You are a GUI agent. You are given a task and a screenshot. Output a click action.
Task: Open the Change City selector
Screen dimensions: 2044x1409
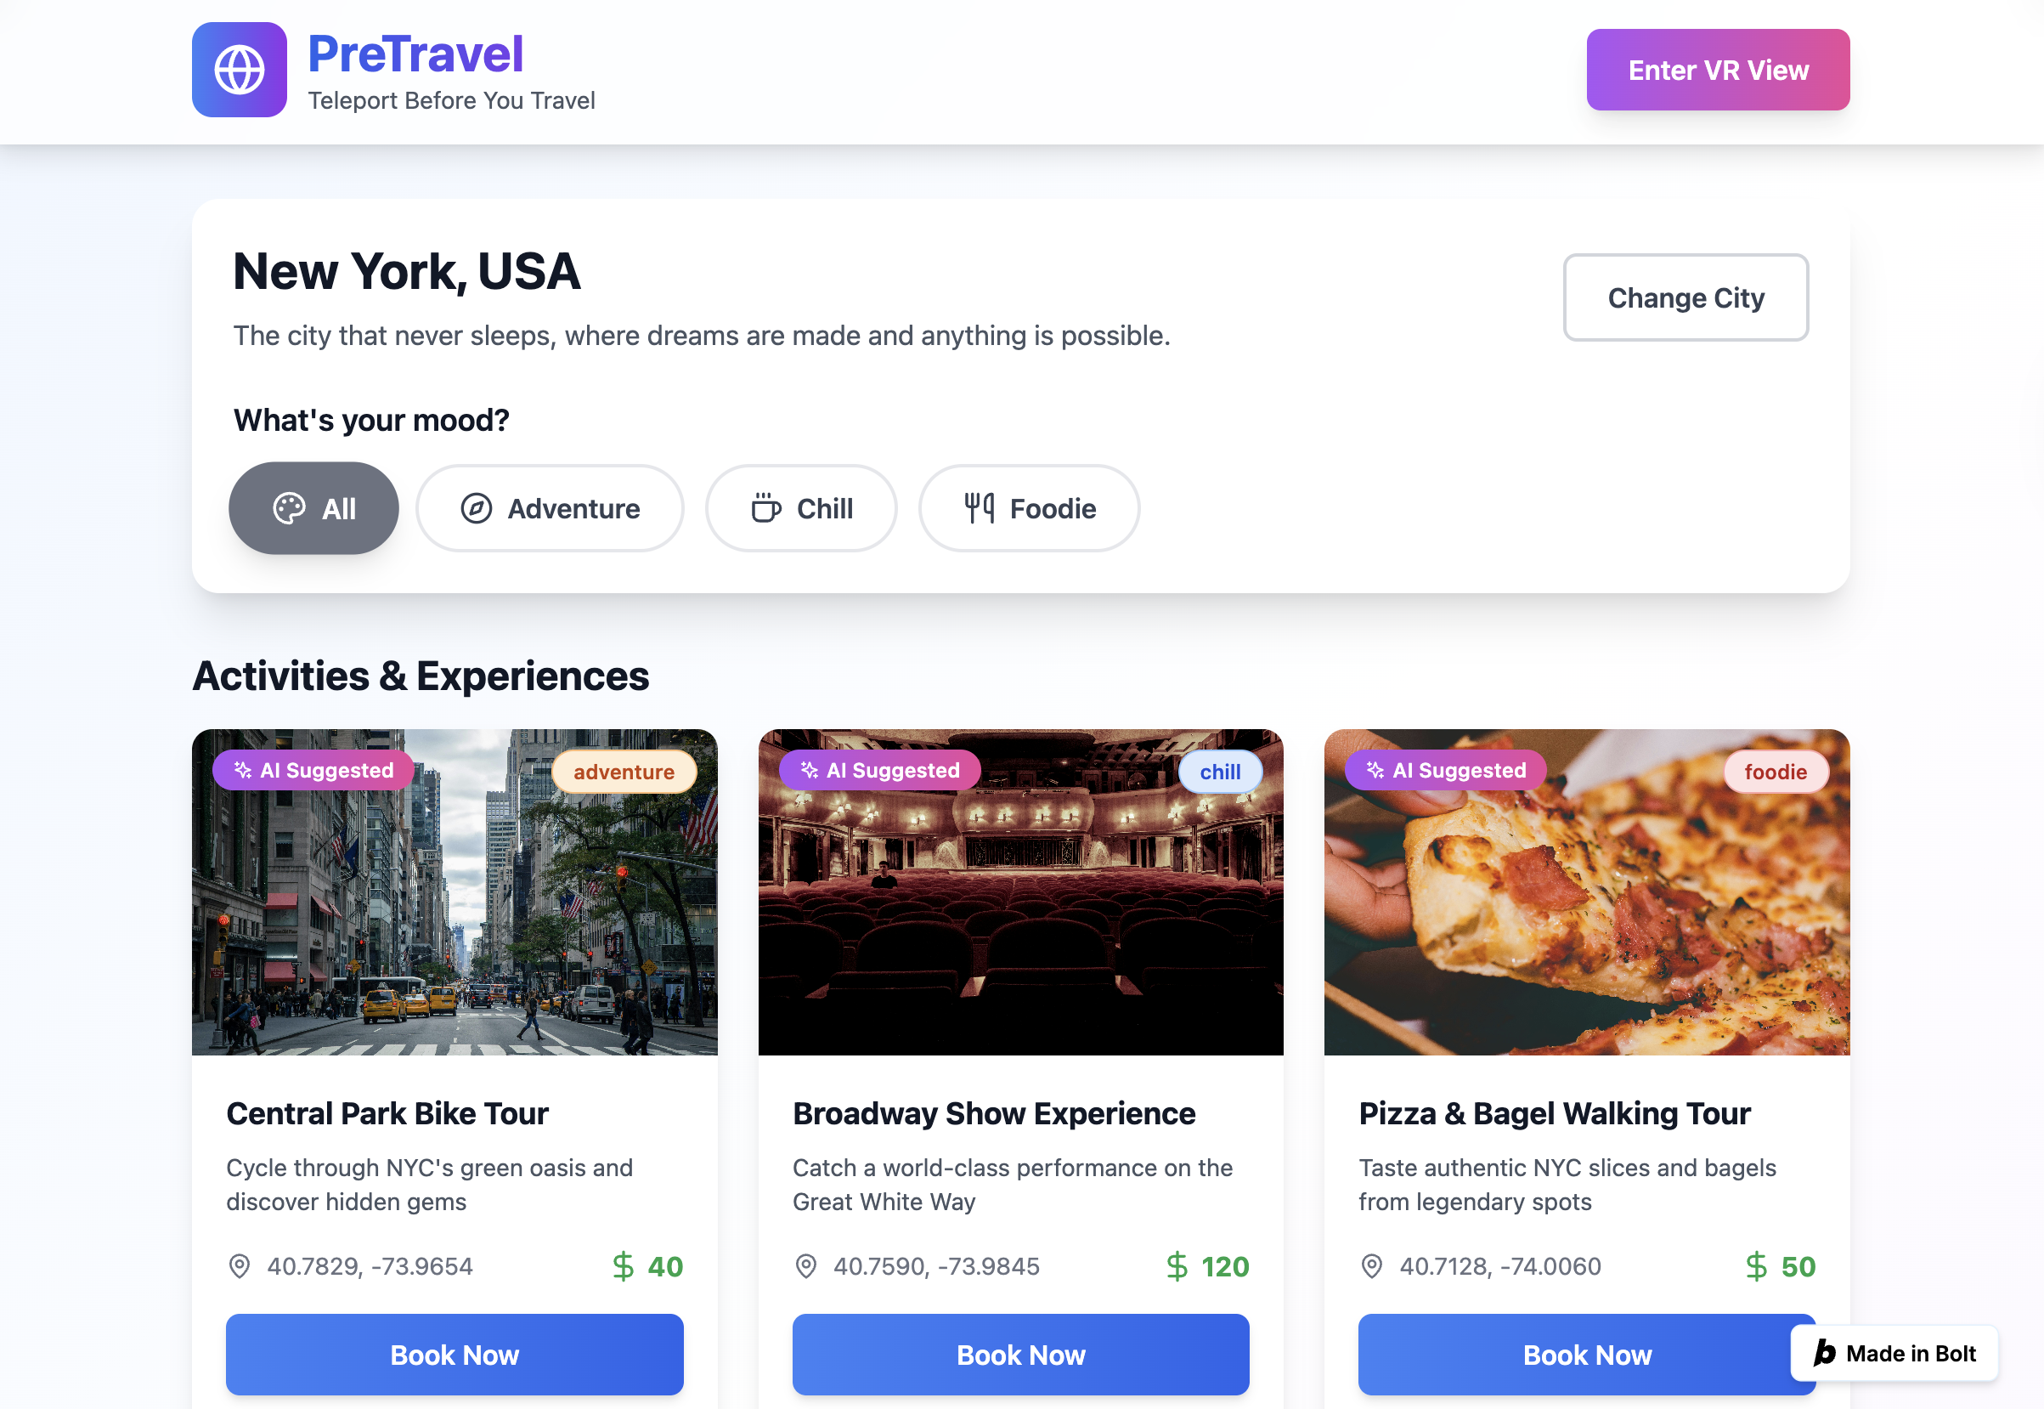pos(1685,297)
